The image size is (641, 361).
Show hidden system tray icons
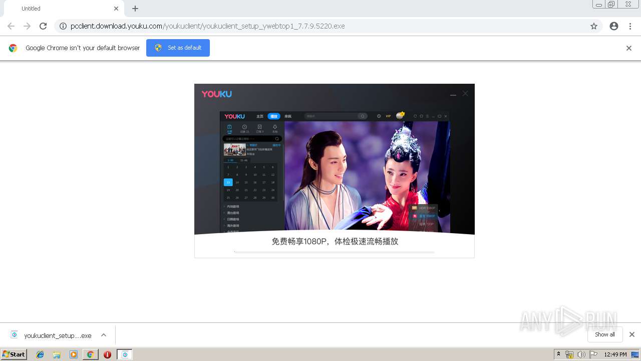558,354
